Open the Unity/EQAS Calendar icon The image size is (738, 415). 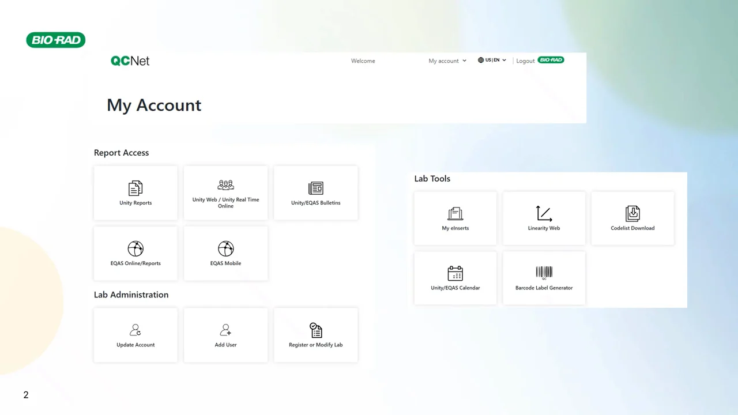455,273
